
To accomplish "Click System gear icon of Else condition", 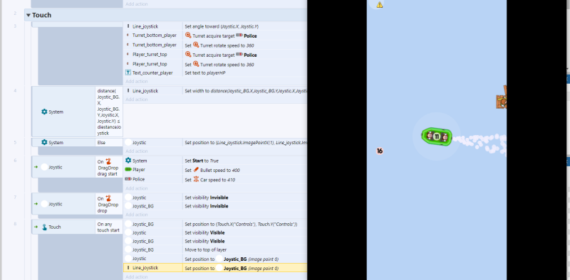I will [44, 142].
